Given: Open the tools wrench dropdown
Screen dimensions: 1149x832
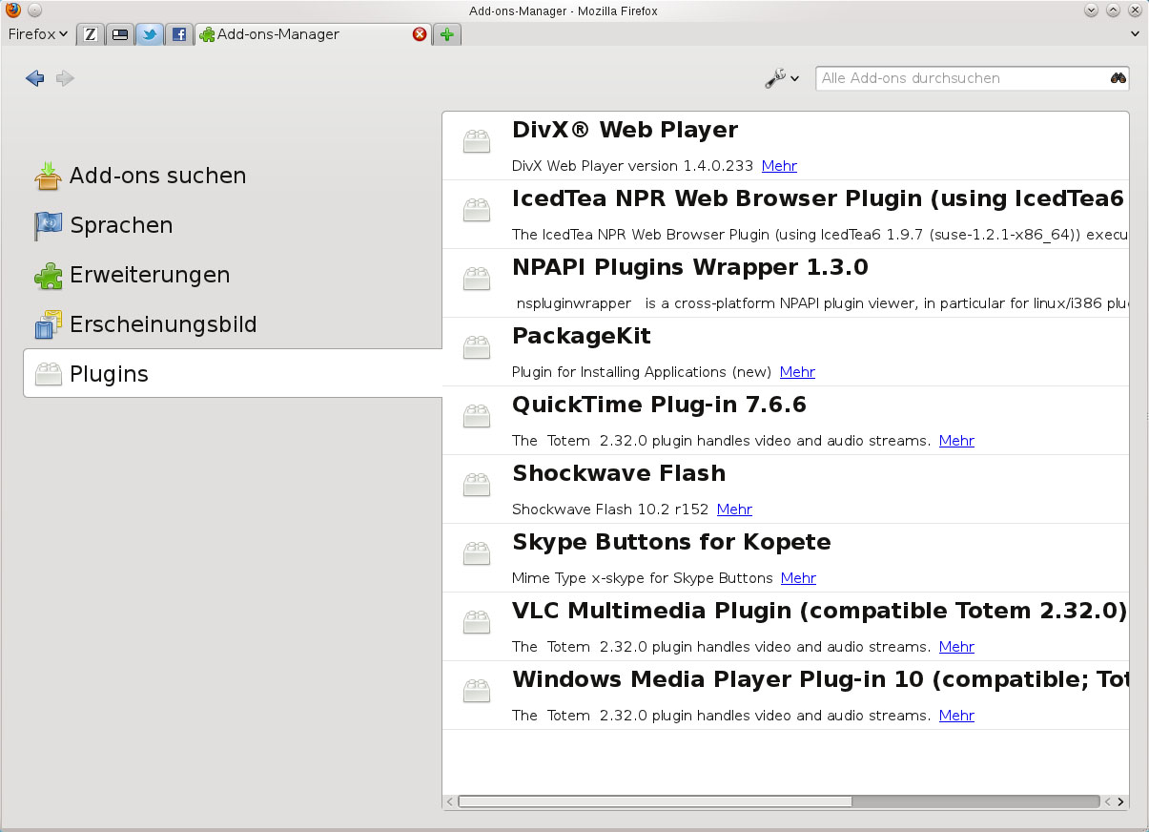Looking at the screenshot, I should pos(782,78).
